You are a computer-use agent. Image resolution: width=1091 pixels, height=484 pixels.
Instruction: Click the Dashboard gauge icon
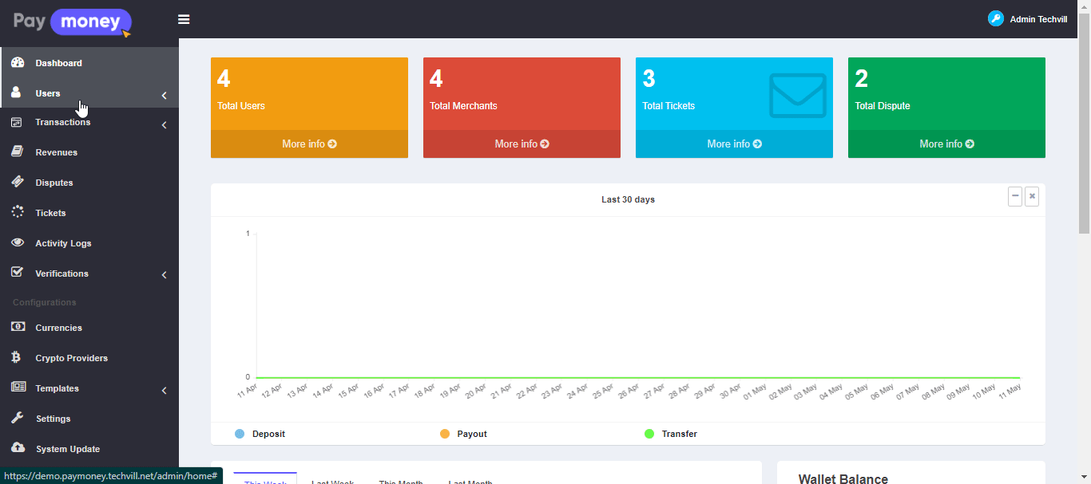click(18, 63)
